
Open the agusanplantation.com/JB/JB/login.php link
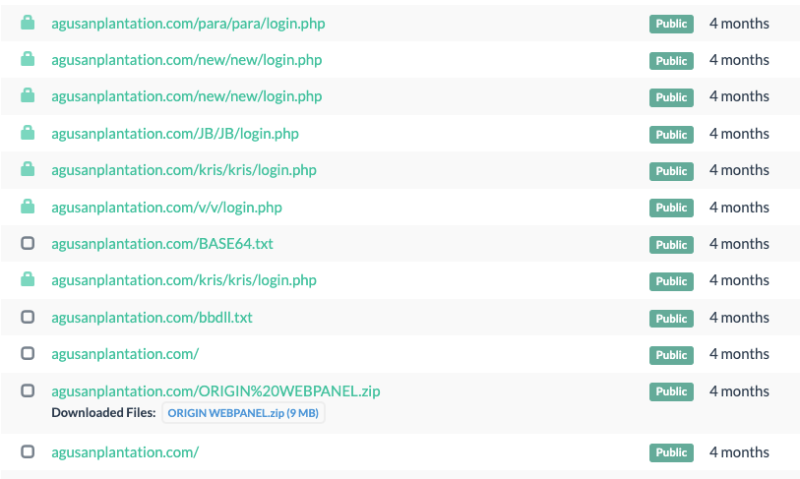point(175,134)
